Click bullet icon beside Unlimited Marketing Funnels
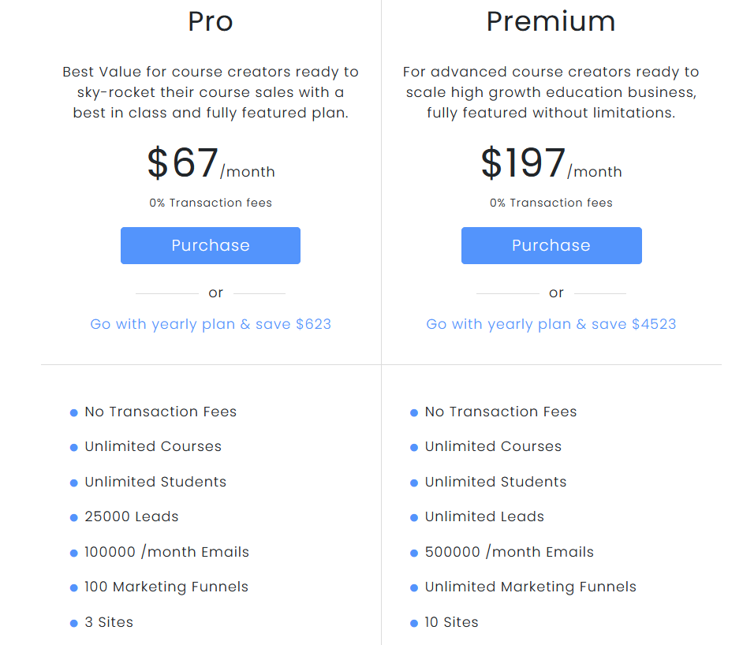Image resolution: width=743 pixels, height=645 pixels. pyautogui.click(x=414, y=588)
